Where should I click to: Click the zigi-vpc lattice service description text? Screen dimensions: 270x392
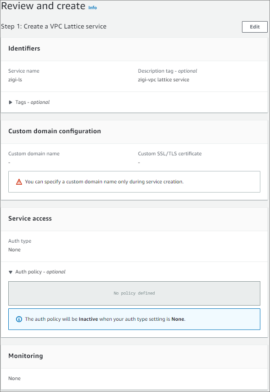coord(163,80)
